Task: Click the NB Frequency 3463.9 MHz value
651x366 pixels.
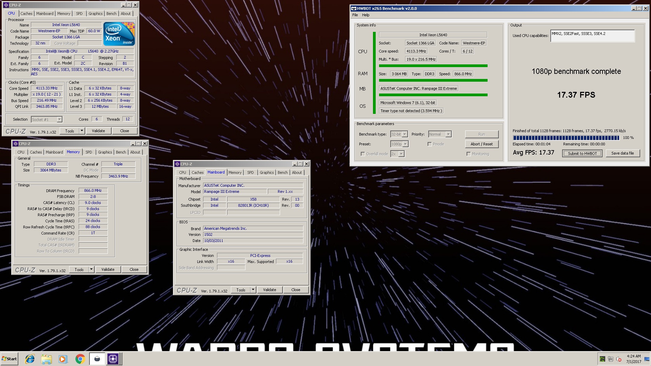Action: coord(118,176)
